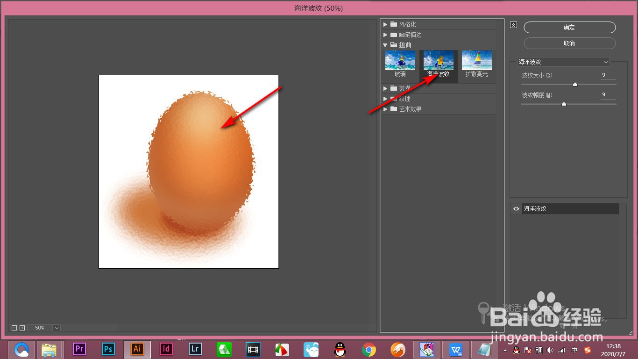638x359 pixels.
Task: Open InDesign from the taskbar
Action: pos(166,349)
